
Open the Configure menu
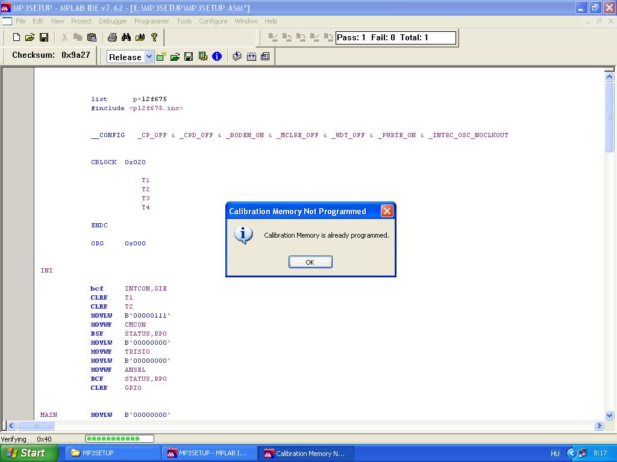click(x=213, y=21)
